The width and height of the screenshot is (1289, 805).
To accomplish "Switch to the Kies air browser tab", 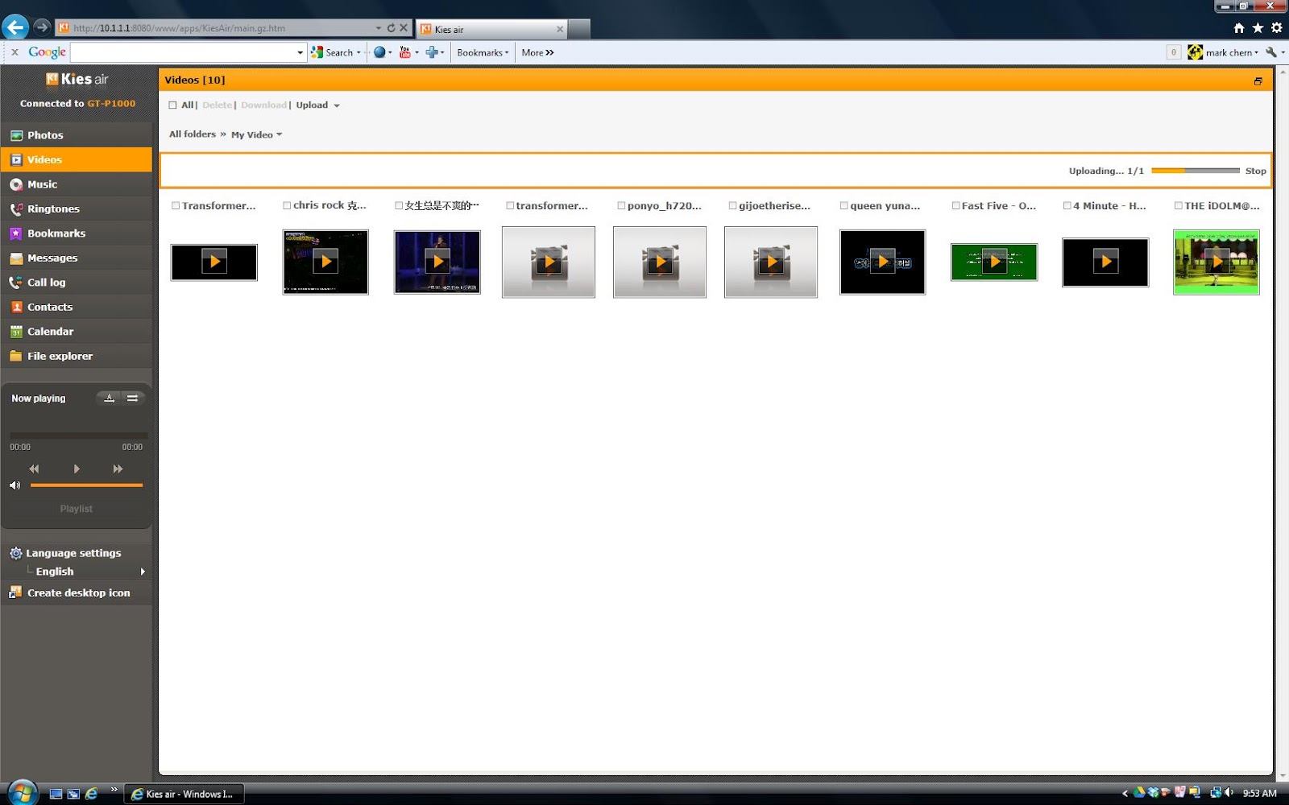I will click(x=491, y=29).
